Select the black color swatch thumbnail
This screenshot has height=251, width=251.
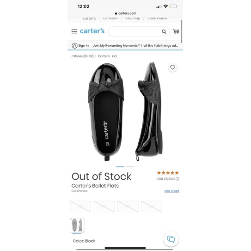[77, 225]
